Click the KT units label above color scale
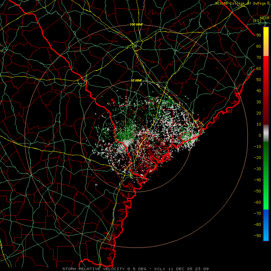This screenshot has width=271, height=271. pos(257,21)
